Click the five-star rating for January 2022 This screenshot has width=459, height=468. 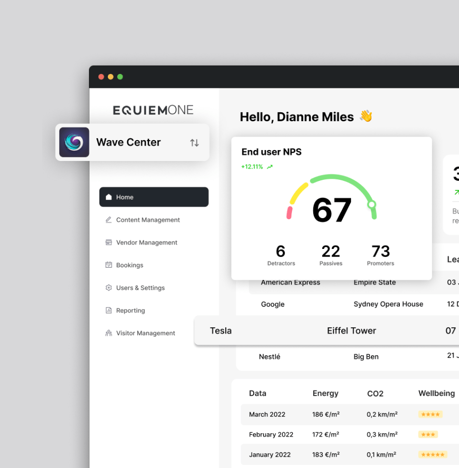point(432,454)
